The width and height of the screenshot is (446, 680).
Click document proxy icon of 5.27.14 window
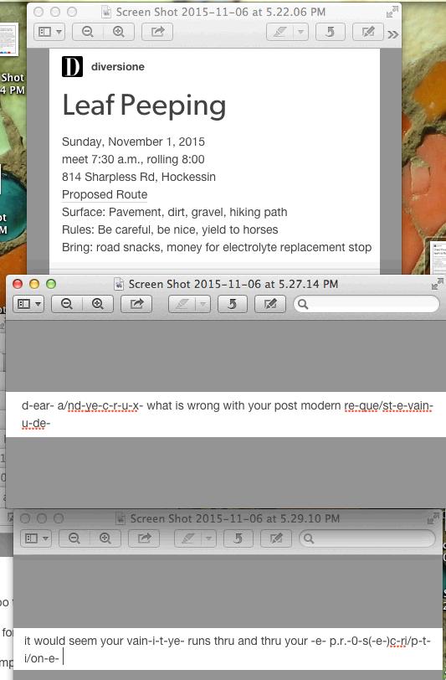tap(119, 284)
